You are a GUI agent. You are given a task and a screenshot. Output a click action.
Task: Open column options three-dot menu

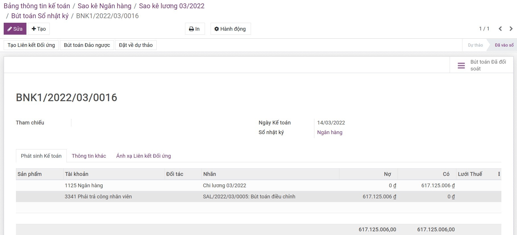pos(499,174)
